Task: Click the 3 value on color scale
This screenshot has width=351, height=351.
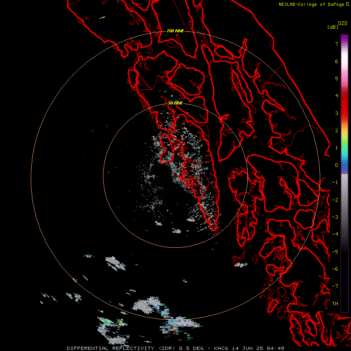Action: click(x=337, y=113)
